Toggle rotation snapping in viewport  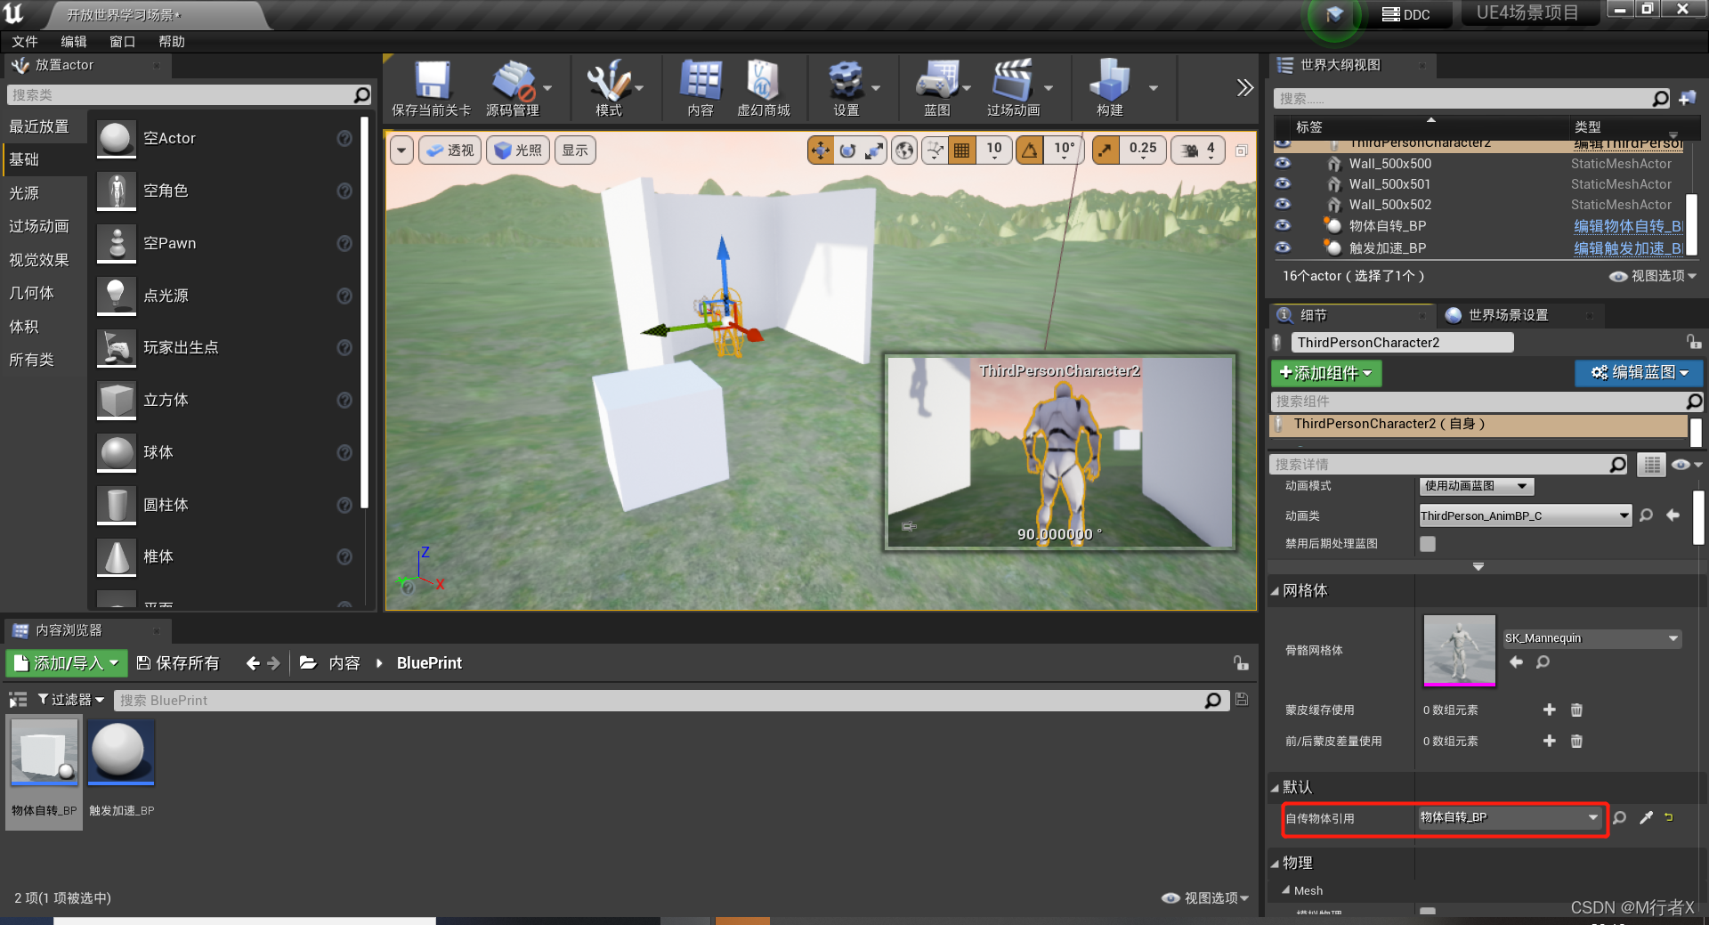tap(1030, 150)
